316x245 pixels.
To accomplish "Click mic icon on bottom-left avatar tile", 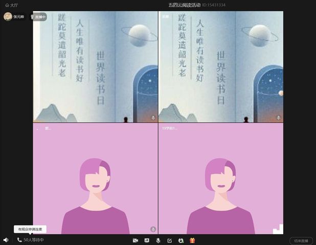I will 153,229.
